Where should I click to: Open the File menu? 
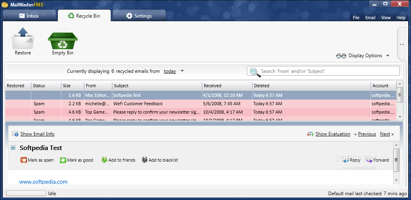[x=356, y=18]
